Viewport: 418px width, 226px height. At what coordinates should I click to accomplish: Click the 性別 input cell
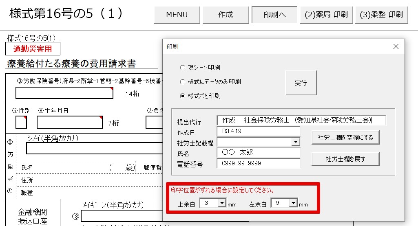[21, 122]
